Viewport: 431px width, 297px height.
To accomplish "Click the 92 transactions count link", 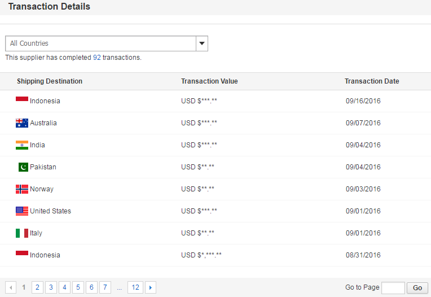I will [97, 58].
